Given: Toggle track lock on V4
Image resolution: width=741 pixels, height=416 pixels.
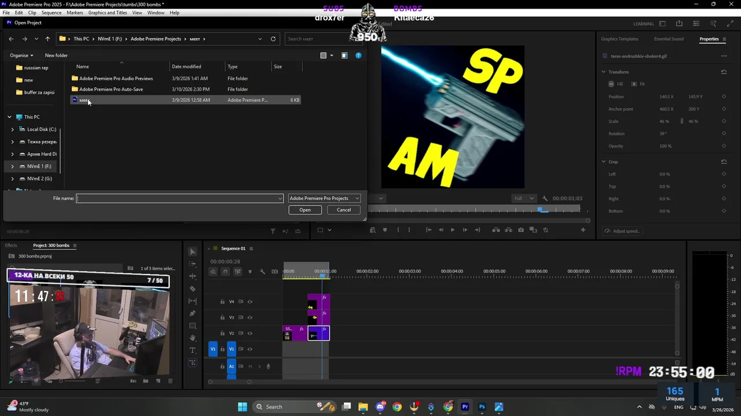Looking at the screenshot, I should tap(222, 302).
